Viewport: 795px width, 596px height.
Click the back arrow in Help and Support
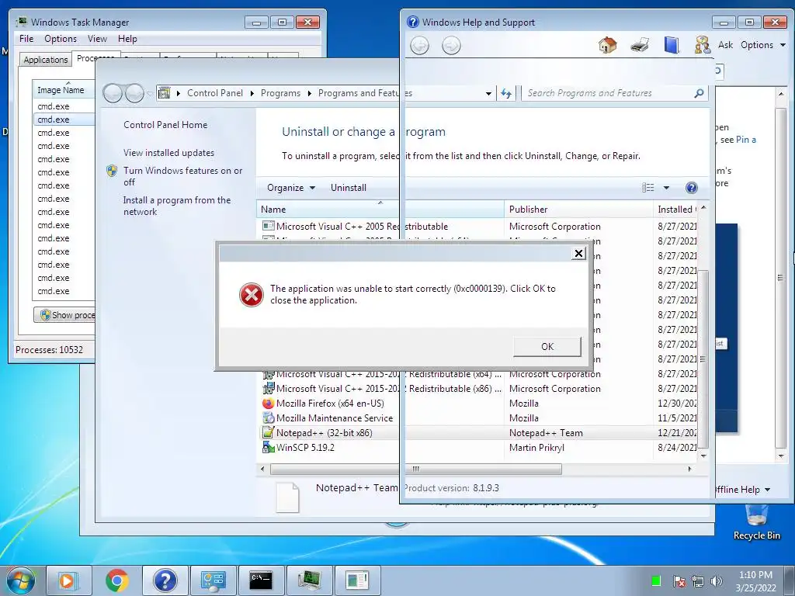click(x=419, y=46)
